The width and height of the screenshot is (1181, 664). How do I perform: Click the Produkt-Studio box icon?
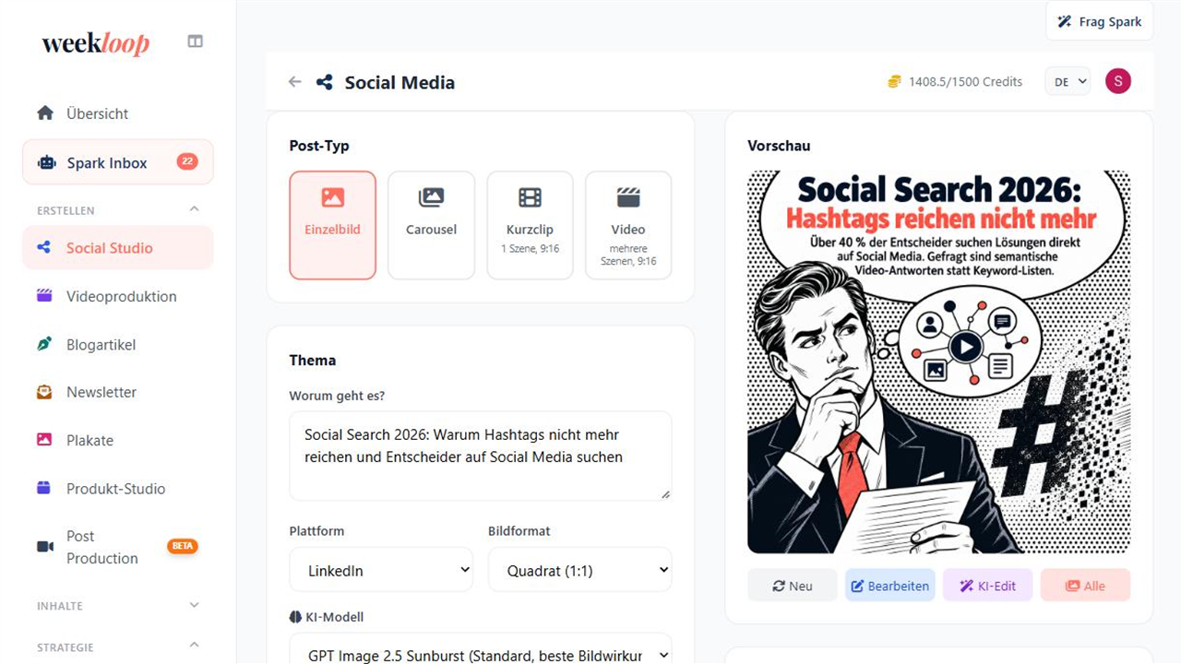(x=44, y=488)
